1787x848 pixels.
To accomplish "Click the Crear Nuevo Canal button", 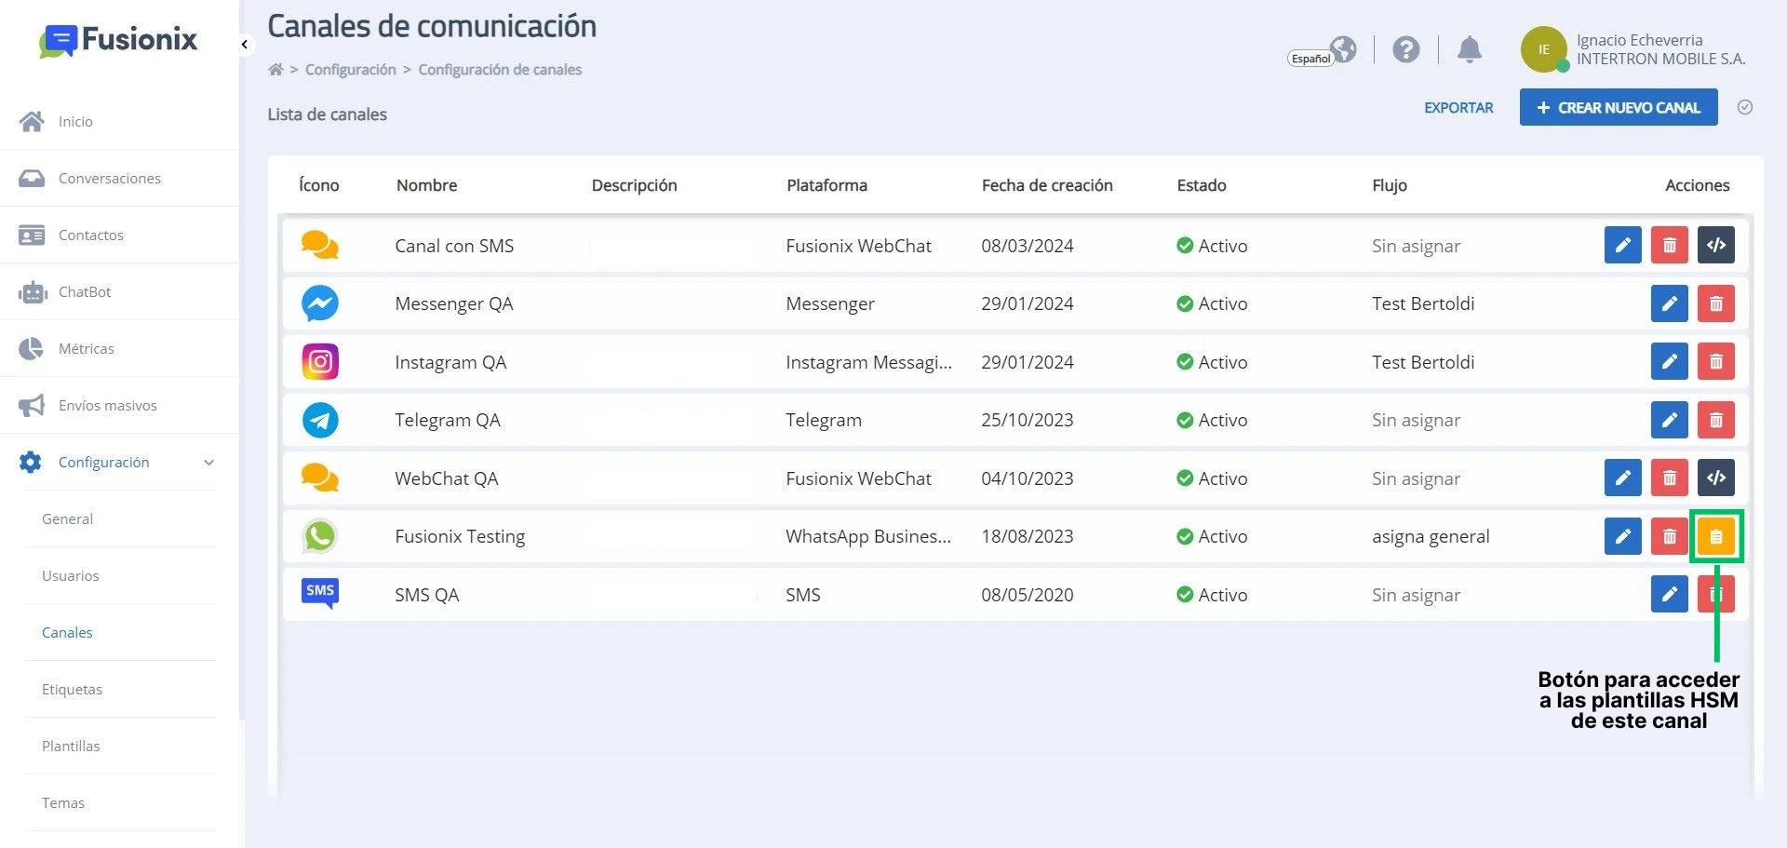I will (1619, 107).
